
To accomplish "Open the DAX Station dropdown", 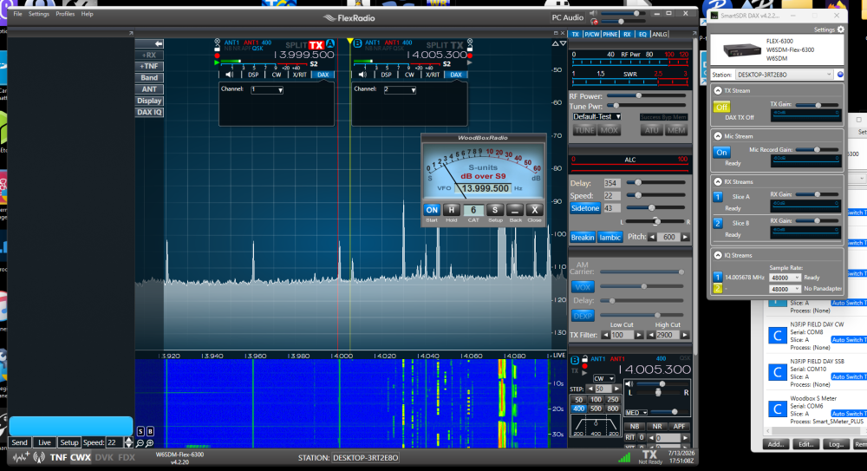I will coord(784,75).
